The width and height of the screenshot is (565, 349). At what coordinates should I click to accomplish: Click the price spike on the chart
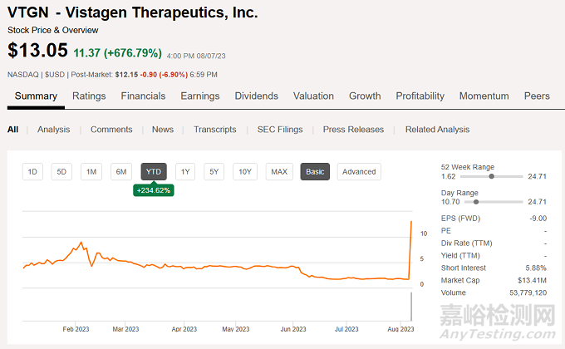(411, 223)
